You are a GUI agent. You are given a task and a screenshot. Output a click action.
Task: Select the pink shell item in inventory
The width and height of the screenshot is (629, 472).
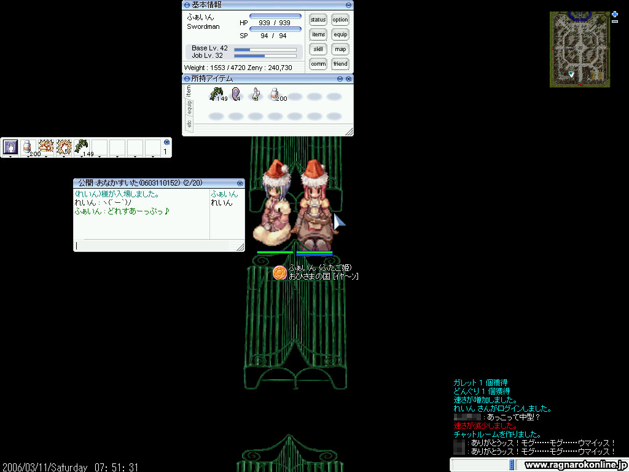point(235,94)
